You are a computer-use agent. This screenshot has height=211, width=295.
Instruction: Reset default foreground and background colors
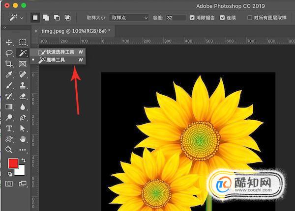point(10,174)
